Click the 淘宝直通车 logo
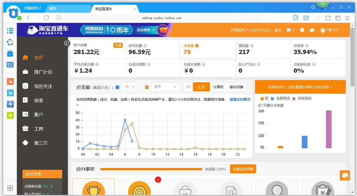 (x=48, y=30)
